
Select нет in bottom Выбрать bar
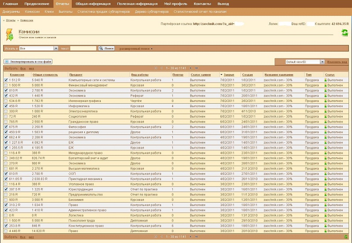[x=31, y=237]
